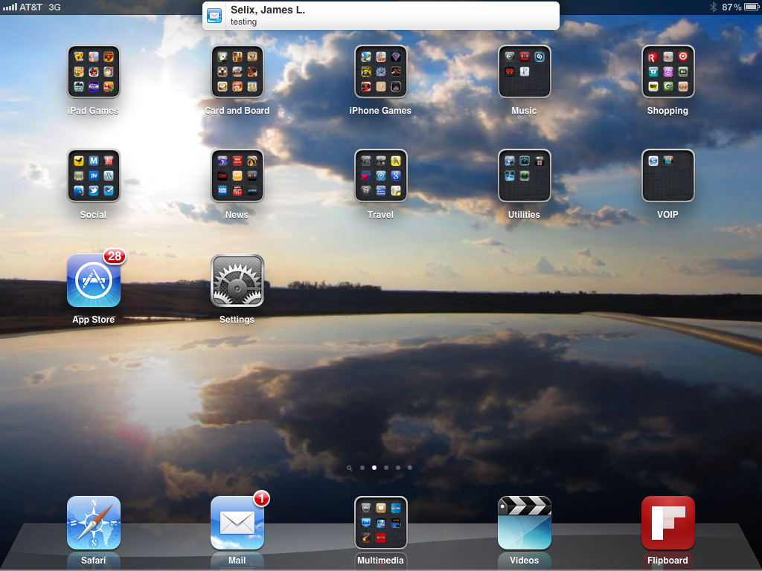Tap the '87 %' battery percentage text
The height and width of the screenshot is (571, 762).
[x=732, y=7]
